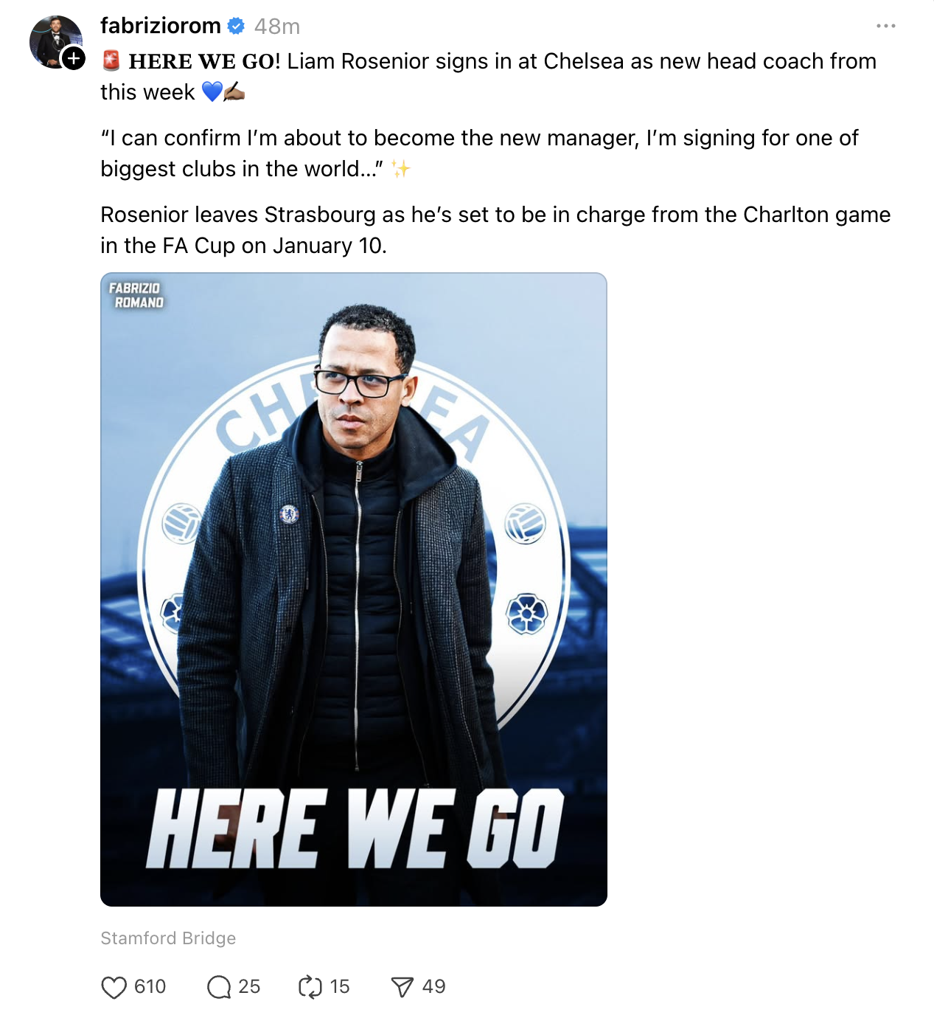Image resolution: width=934 pixels, height=1018 pixels.
Task: View the 49 shares count
Action: coord(433,987)
